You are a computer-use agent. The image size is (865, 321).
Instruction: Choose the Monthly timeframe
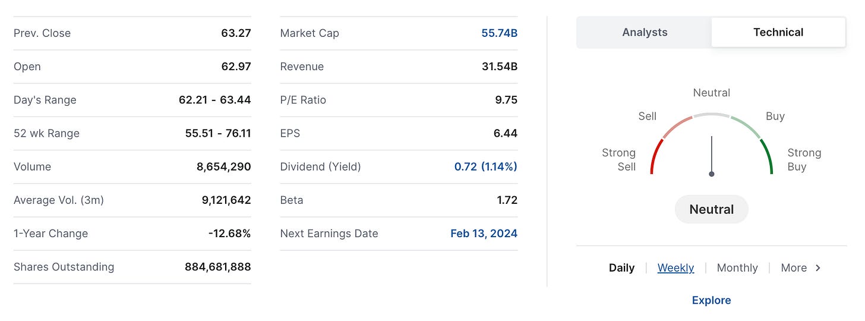tap(737, 267)
